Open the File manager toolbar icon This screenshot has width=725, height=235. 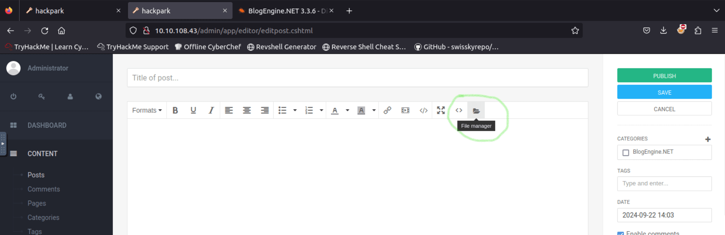(x=476, y=110)
